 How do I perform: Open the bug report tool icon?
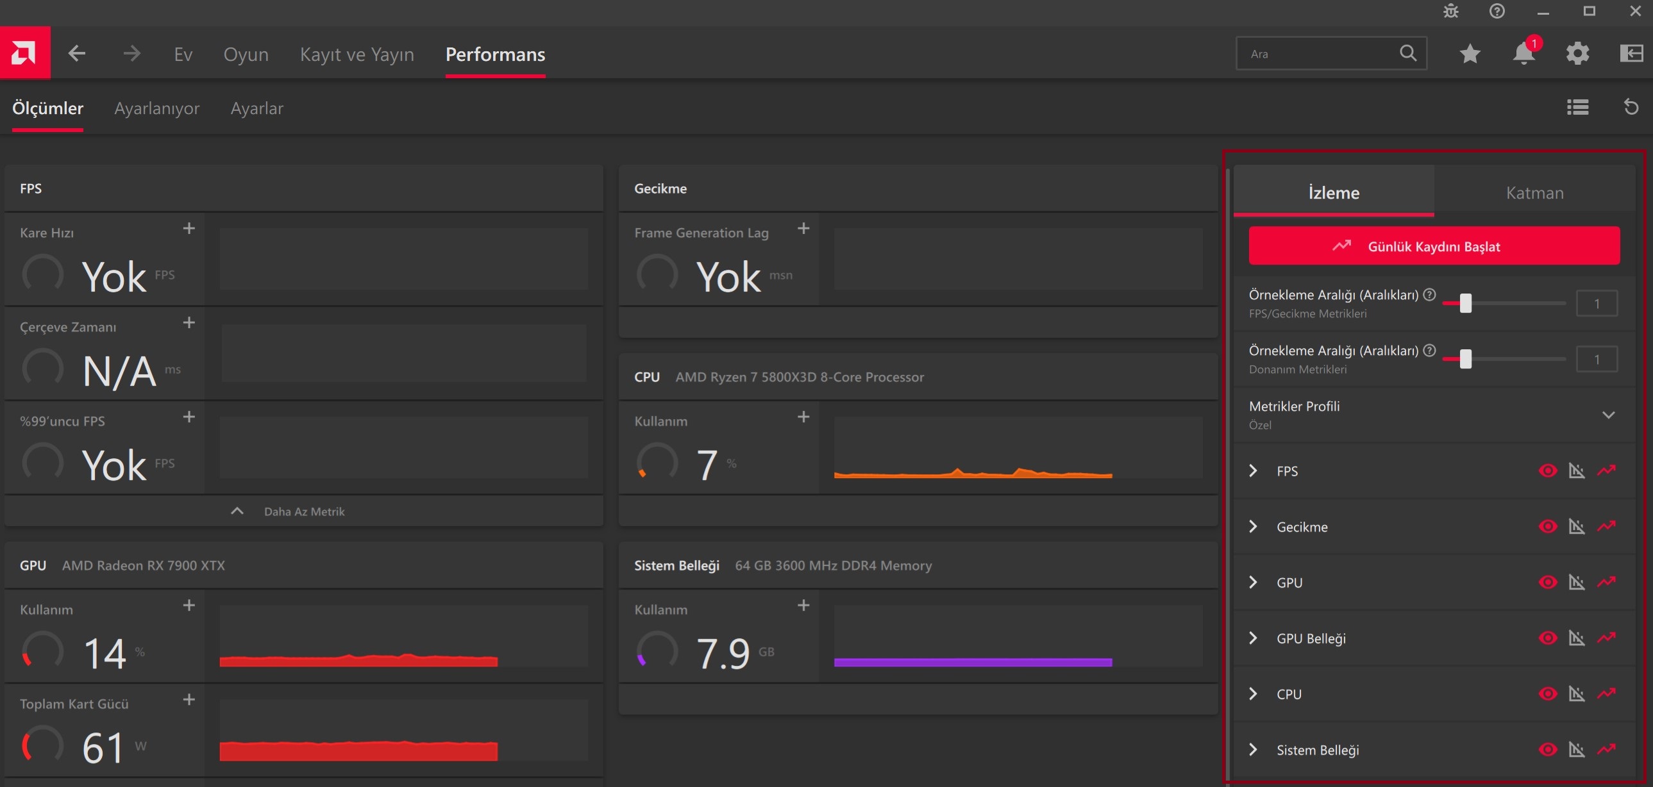(x=1451, y=11)
